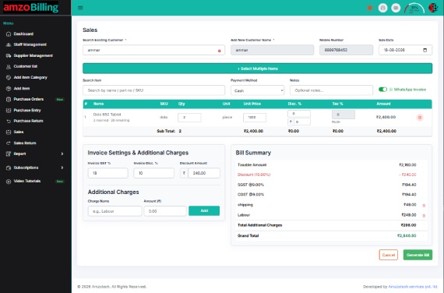
Task: Click Generate Bill button
Action: [418, 255]
